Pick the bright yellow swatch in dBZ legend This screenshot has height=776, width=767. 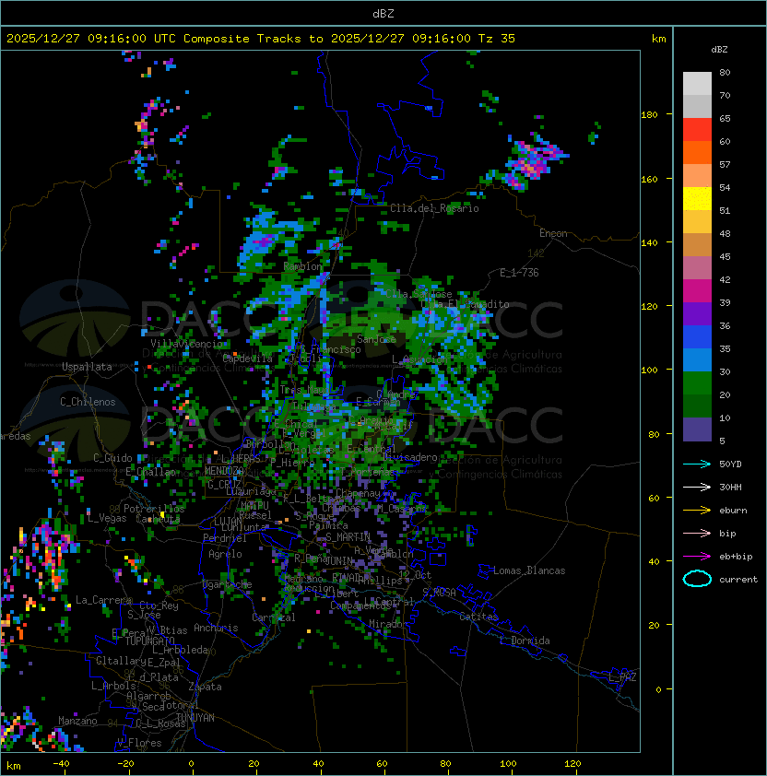click(x=697, y=199)
